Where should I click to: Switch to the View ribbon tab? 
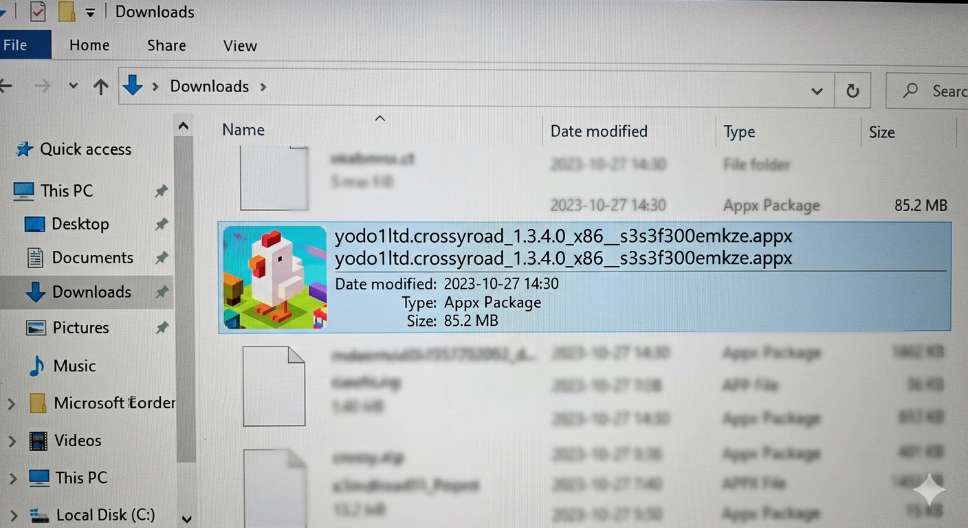pos(240,46)
